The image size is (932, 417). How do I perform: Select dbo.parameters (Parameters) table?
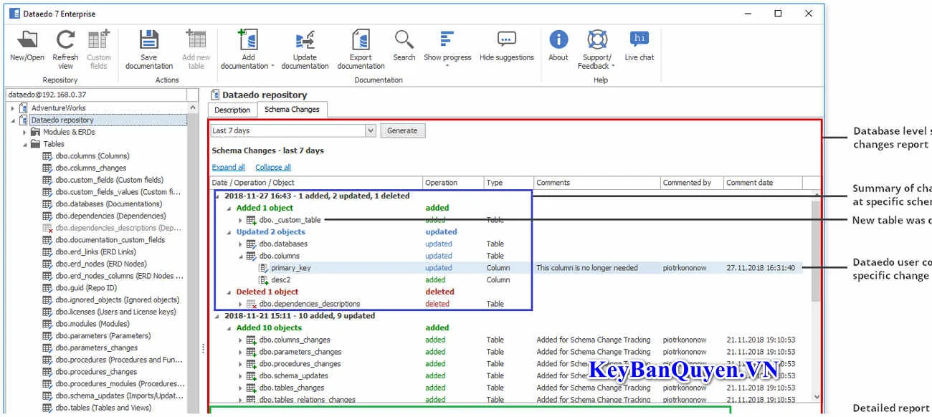[103, 336]
